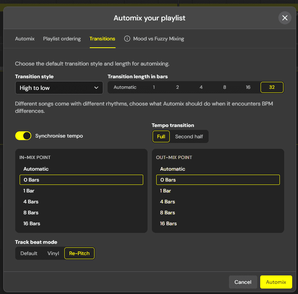Screen dimensions: 298x294
Task: Choose 1 Bar for out-mix point
Action: point(165,191)
